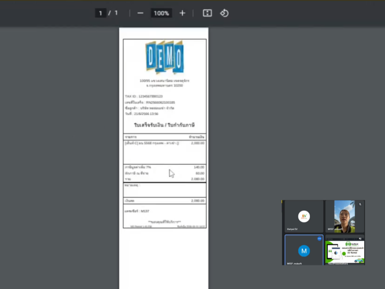The height and width of the screenshot is (289, 385).
Task: Click the blue M avatar circle
Action: point(304,250)
